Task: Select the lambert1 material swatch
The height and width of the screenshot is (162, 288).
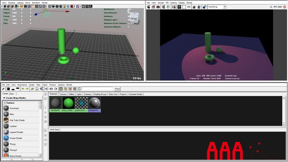Action: (x=55, y=104)
